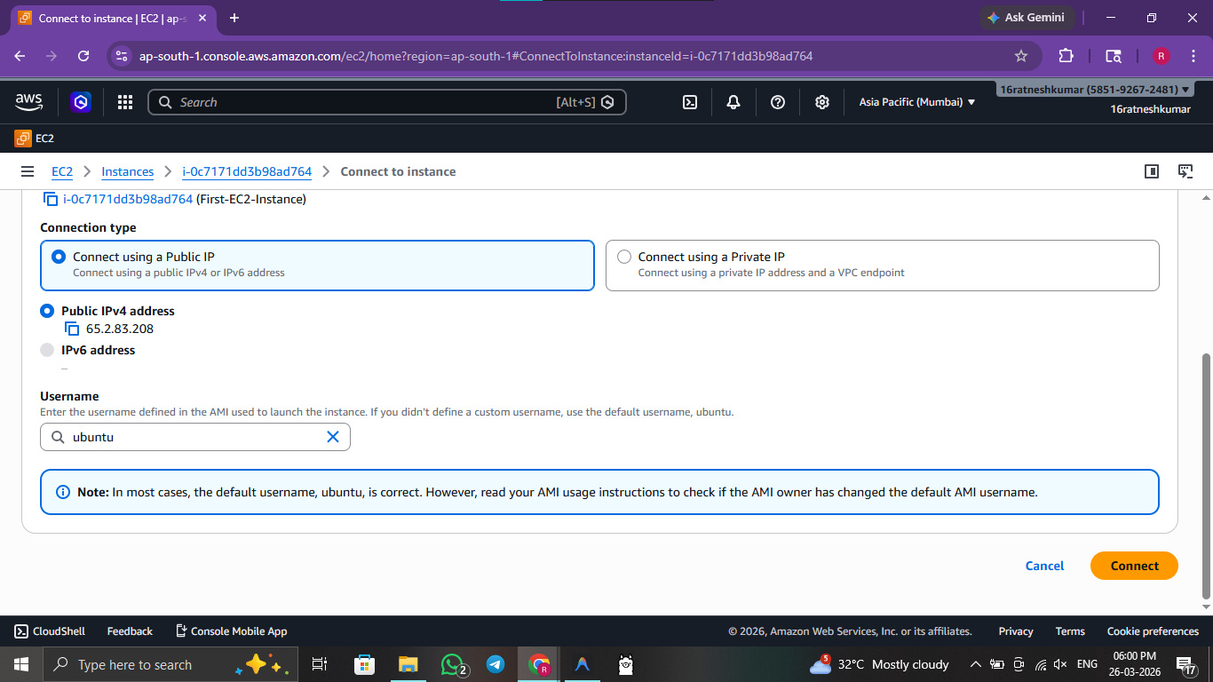This screenshot has width=1213, height=682.
Task: Open Task View on the taskbar
Action: tap(320, 664)
